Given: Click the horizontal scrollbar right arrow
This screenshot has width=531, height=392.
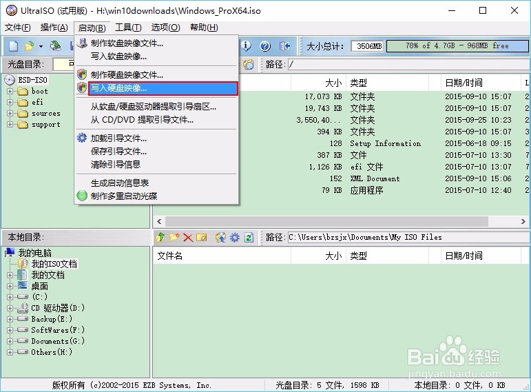Looking at the screenshot, I should click(x=523, y=222).
